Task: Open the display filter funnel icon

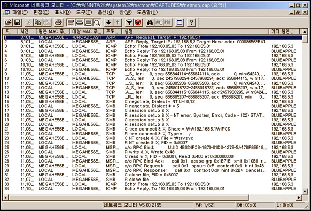Action: [x=129, y=22]
